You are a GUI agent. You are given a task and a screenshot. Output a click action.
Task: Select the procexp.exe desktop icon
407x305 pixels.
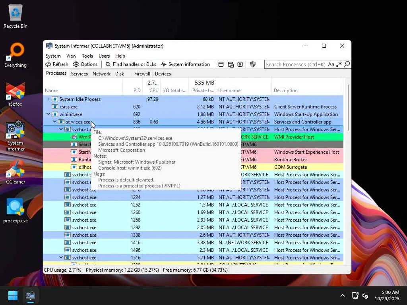pyautogui.click(x=16, y=211)
